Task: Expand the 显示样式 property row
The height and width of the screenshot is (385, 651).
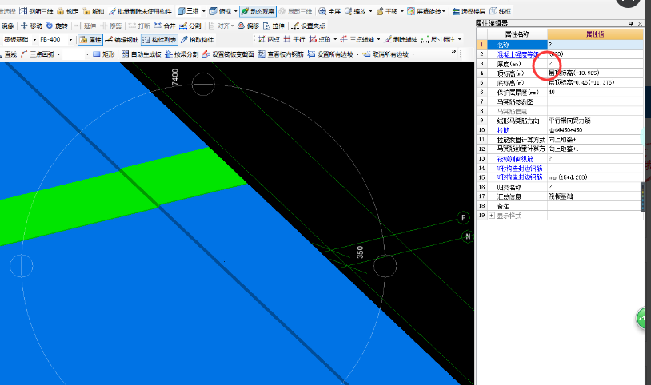Action: coord(492,216)
